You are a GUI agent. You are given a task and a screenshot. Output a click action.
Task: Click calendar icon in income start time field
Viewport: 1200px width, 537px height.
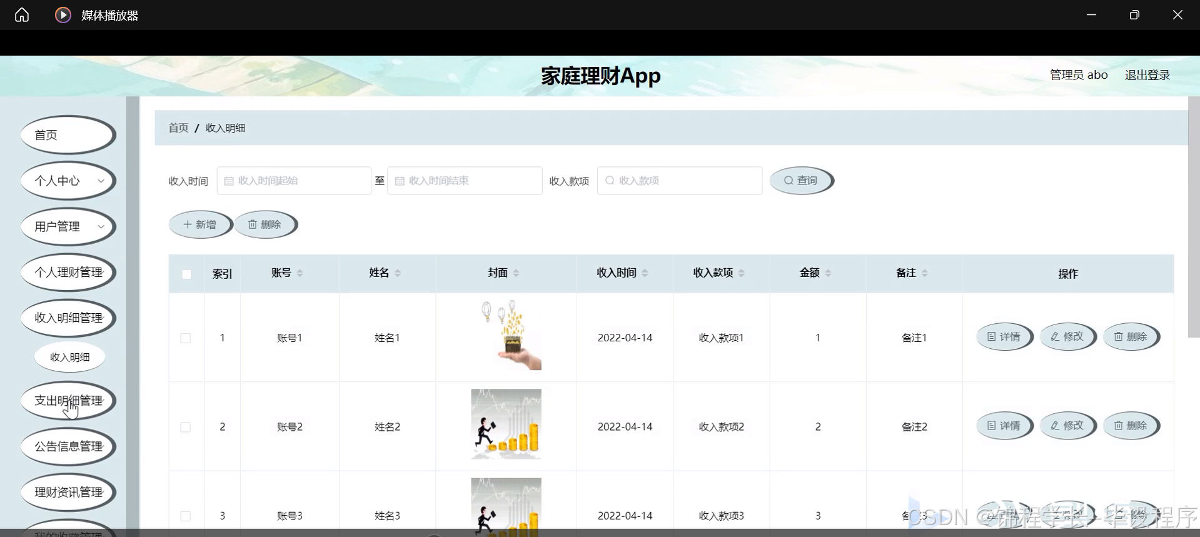(229, 181)
